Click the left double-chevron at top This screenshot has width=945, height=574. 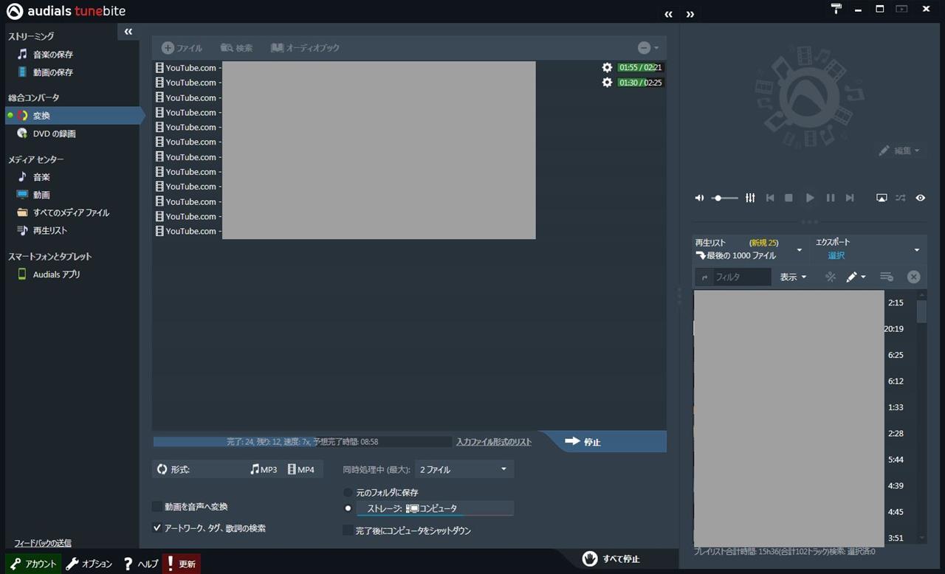668,14
